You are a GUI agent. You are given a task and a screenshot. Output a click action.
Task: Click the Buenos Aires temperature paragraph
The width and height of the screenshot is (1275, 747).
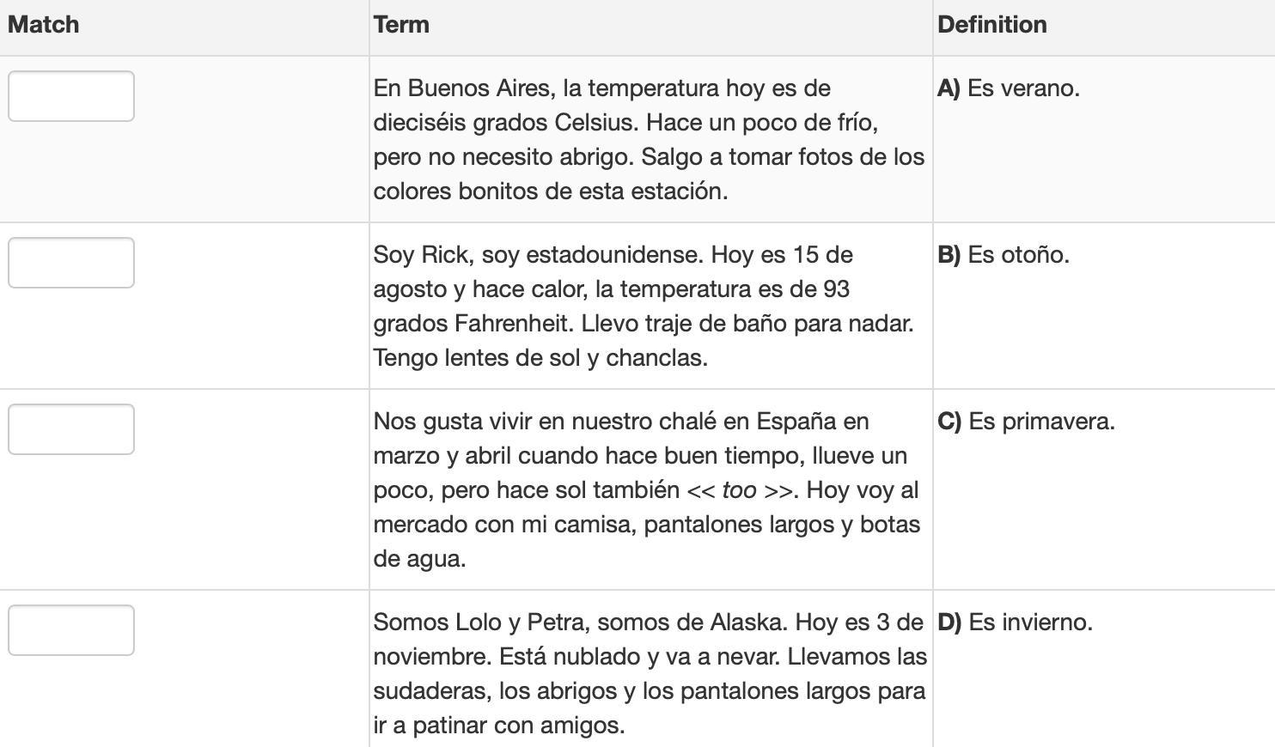coord(649,139)
